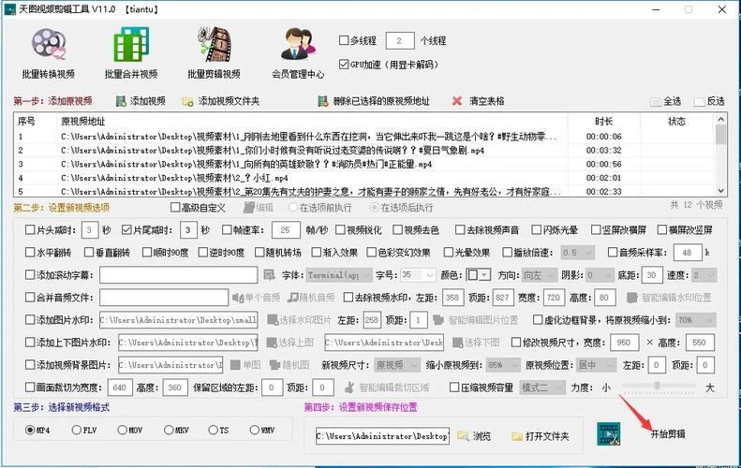Click the 序号 column header
Screen dimensions: 741x468
[26, 122]
